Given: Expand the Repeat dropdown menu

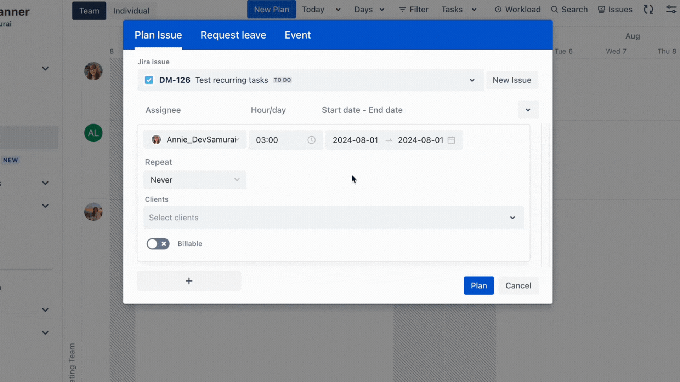Looking at the screenshot, I should point(194,180).
